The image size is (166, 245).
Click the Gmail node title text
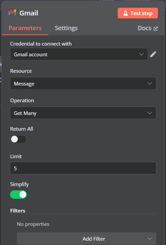pyautogui.click(x=29, y=13)
